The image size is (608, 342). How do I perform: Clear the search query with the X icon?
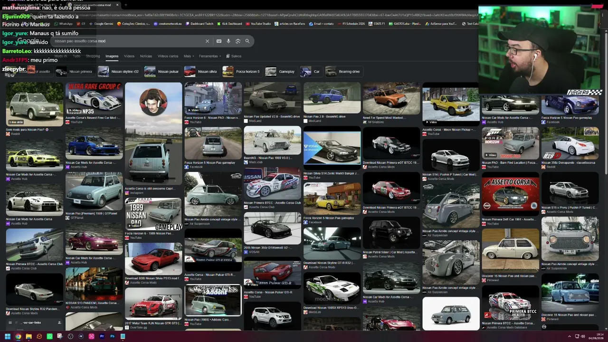(207, 41)
